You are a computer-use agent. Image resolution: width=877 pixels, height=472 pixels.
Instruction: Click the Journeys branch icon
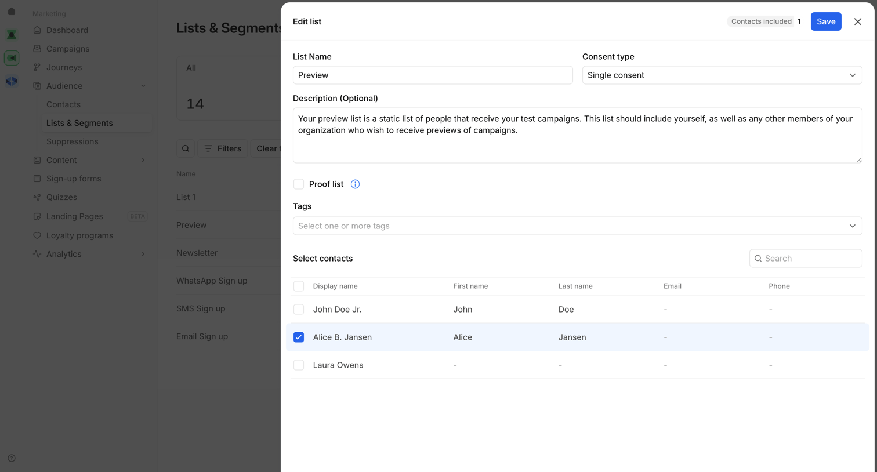pos(37,67)
